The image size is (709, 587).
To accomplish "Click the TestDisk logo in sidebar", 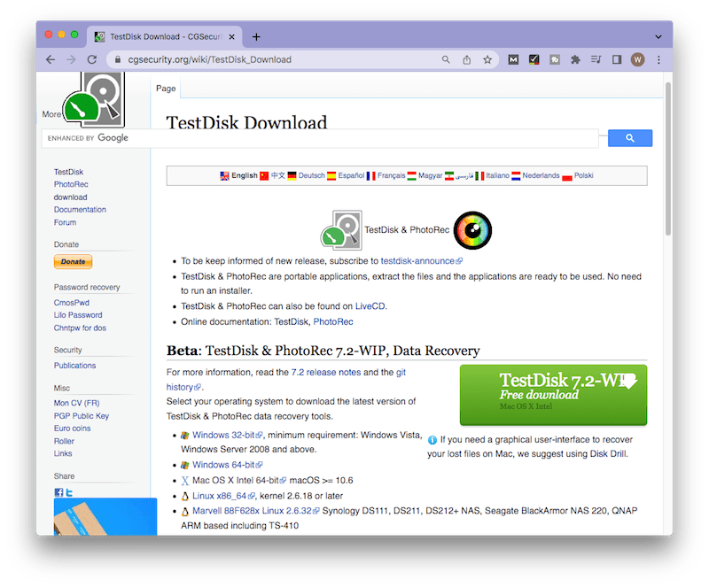I will [94, 98].
